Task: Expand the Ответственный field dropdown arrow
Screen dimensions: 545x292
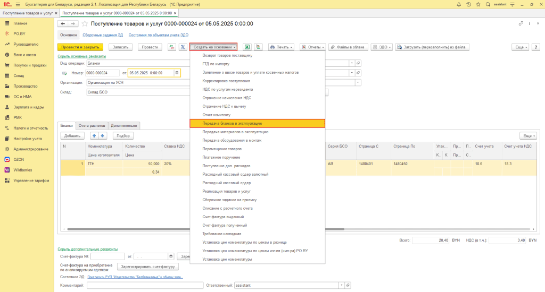Action: click(x=342, y=285)
